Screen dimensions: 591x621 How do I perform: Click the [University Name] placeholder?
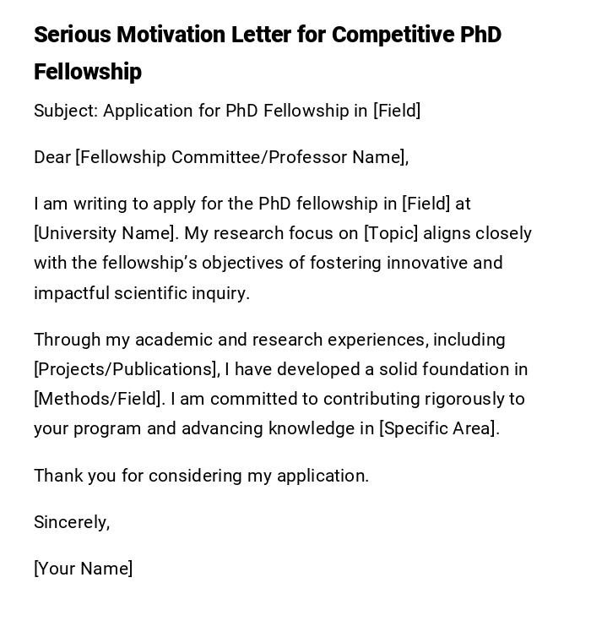point(105,233)
